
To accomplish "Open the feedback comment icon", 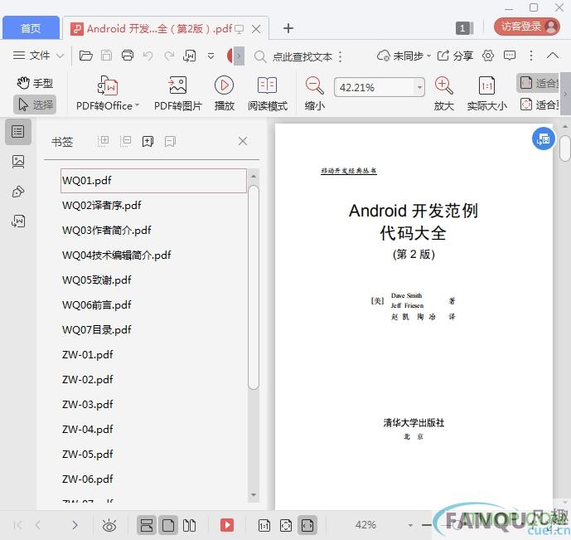I will (510, 56).
